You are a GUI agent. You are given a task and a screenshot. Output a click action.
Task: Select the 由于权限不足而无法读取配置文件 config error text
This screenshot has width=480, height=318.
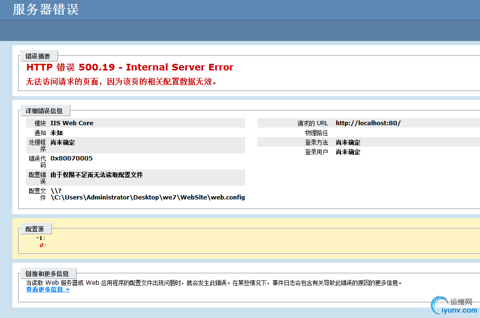pos(97,175)
